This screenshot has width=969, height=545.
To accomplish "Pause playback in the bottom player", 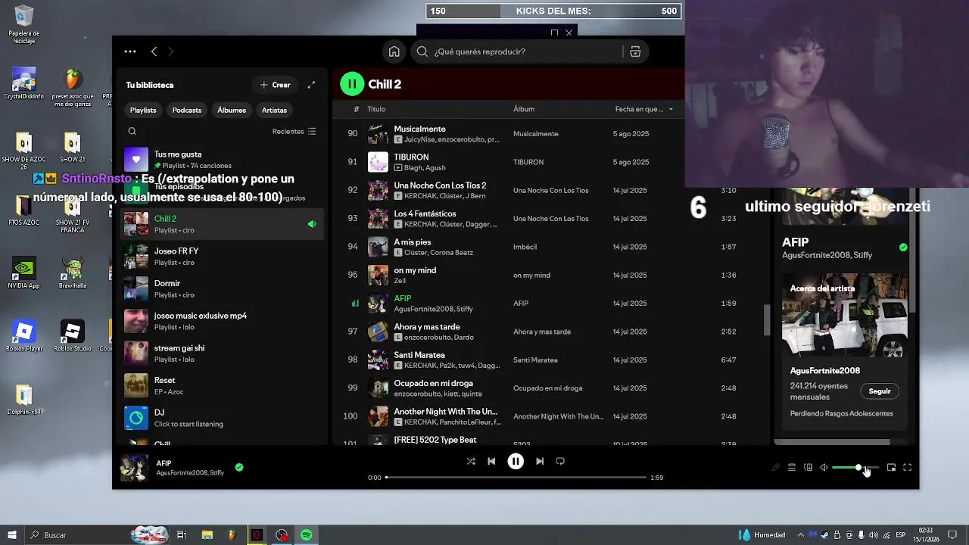I will click(x=516, y=461).
